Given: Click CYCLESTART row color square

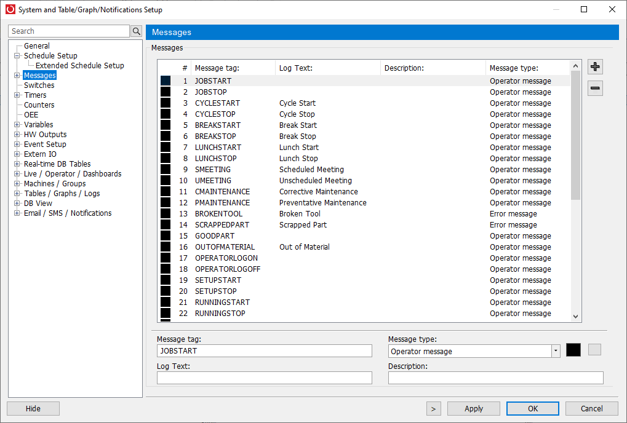Looking at the screenshot, I should 166,103.
